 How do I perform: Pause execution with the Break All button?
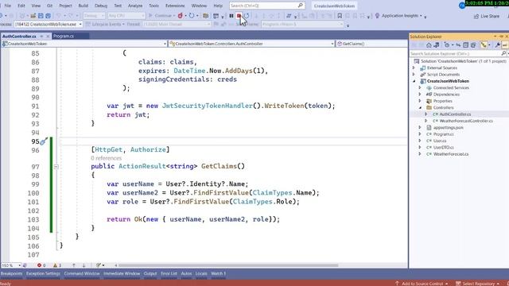click(231, 16)
